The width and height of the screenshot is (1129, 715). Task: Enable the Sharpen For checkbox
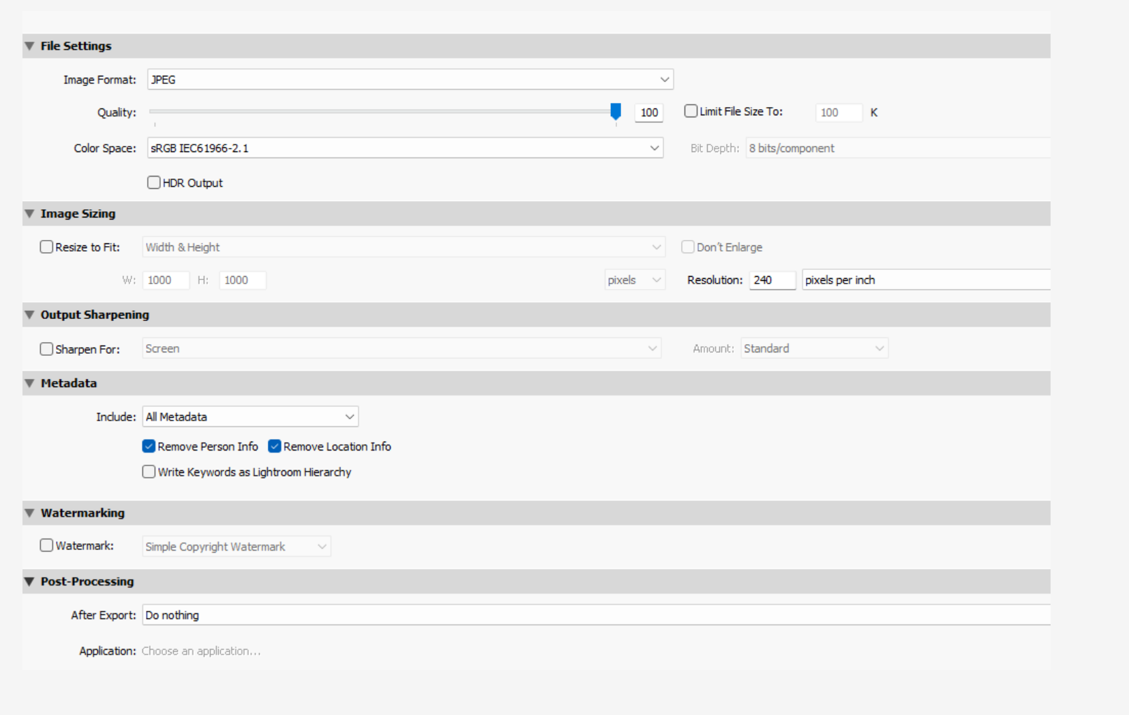pyautogui.click(x=46, y=349)
